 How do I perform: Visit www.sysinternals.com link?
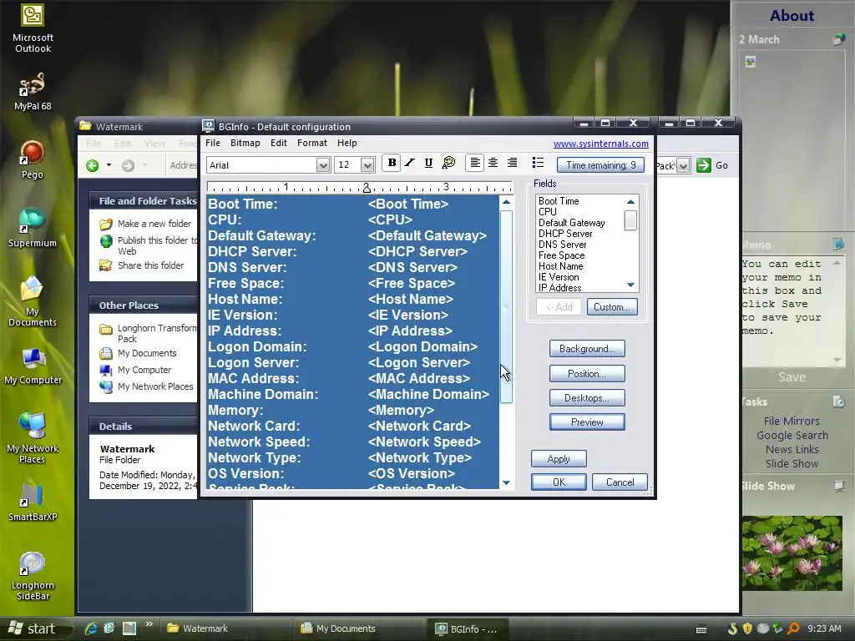pos(601,144)
